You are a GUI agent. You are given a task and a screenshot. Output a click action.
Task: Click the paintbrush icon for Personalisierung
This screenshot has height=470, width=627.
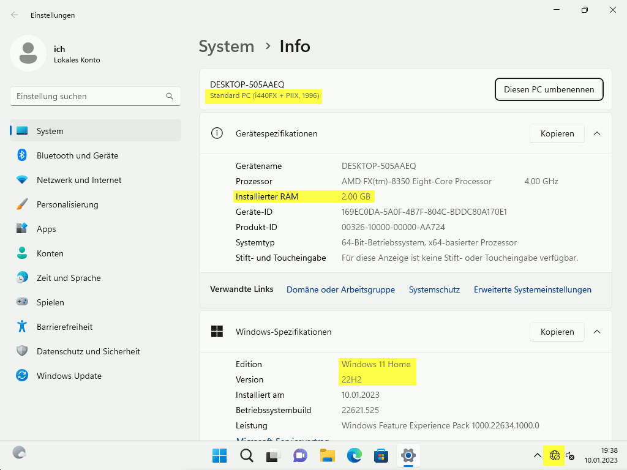[22, 204]
